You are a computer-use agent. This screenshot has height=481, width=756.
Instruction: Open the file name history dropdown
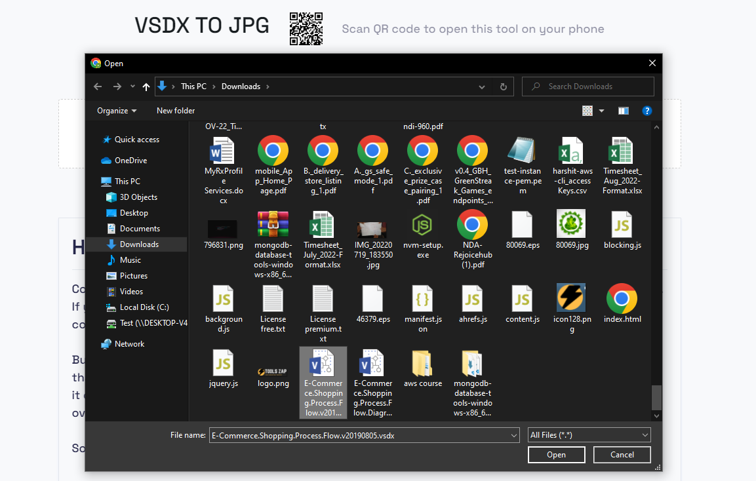(x=514, y=434)
